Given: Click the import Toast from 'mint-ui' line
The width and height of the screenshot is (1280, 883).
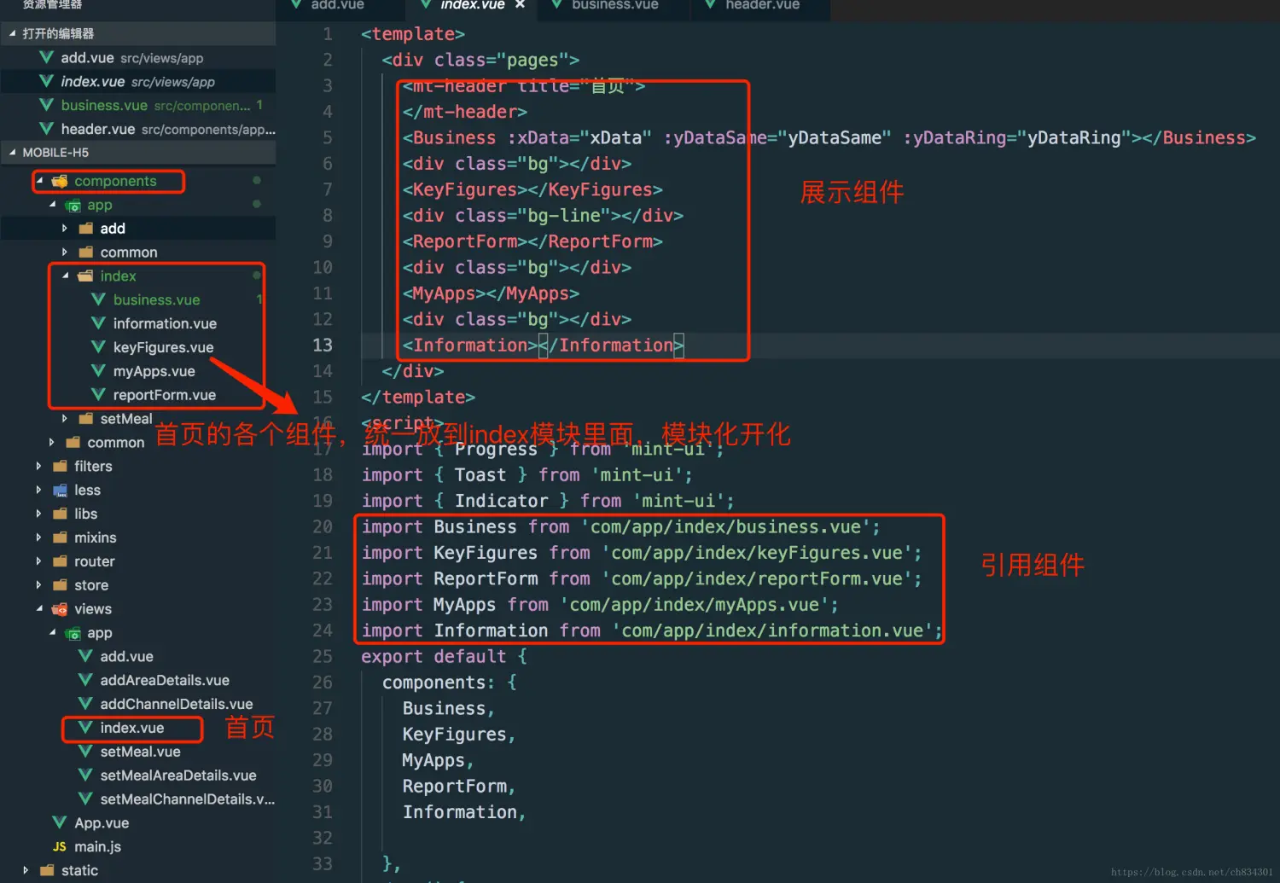Looking at the screenshot, I should pos(527,475).
